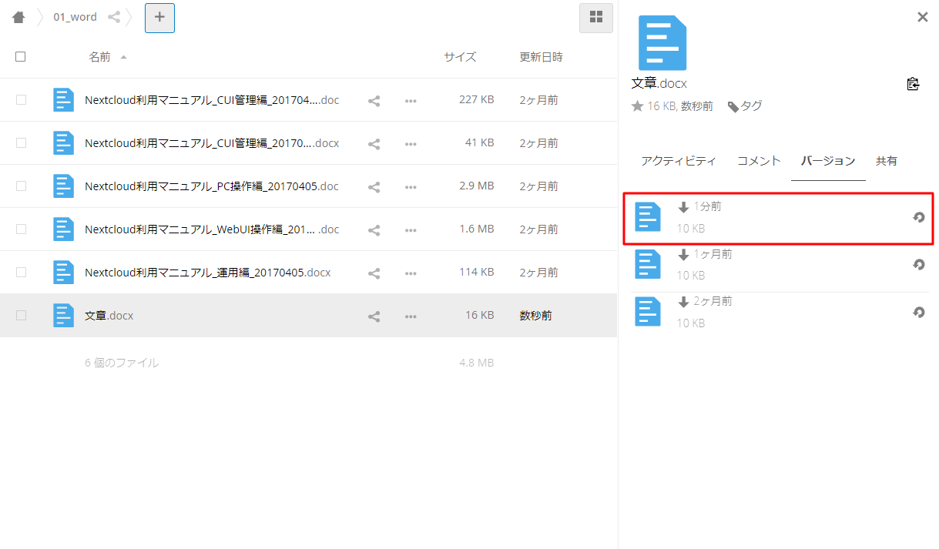This screenshot has height=549, width=939.
Task: Select checkbox for 運用編_20170405.docx
Action: click(x=21, y=273)
